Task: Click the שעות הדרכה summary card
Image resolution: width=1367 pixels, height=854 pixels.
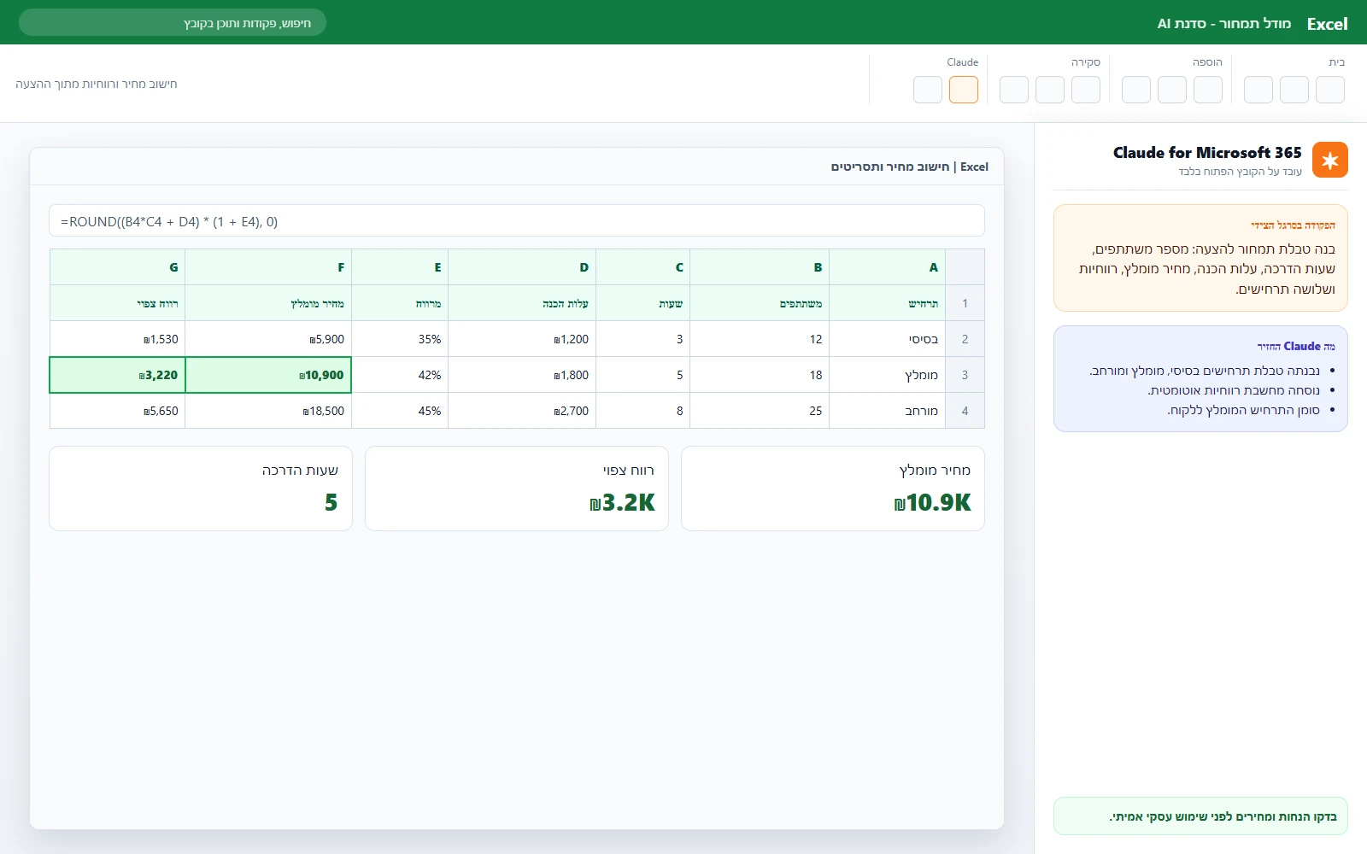Action: click(x=201, y=488)
